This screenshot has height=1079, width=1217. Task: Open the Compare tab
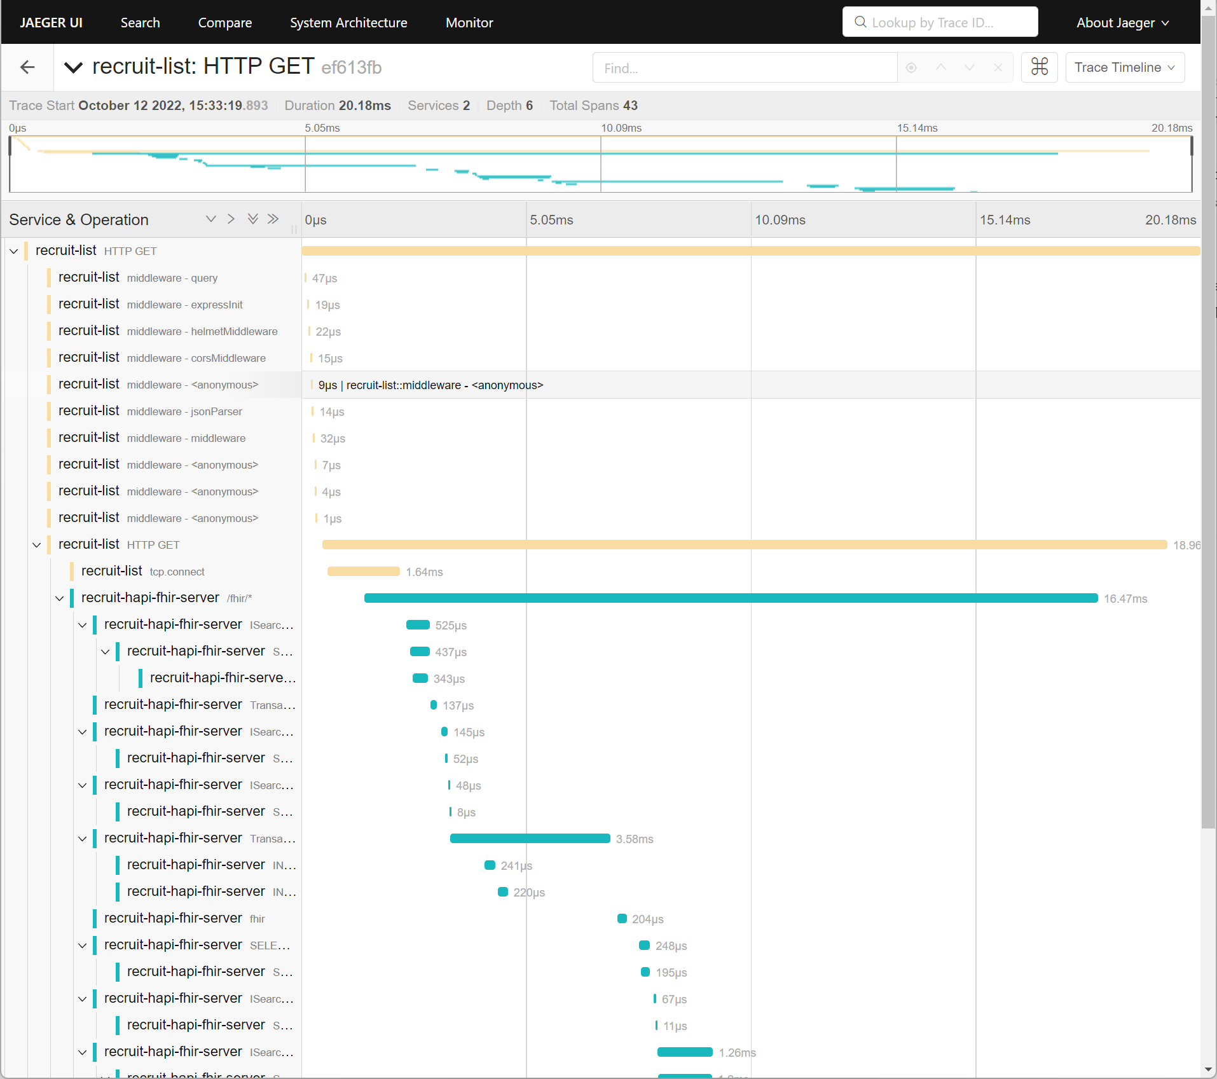point(225,23)
